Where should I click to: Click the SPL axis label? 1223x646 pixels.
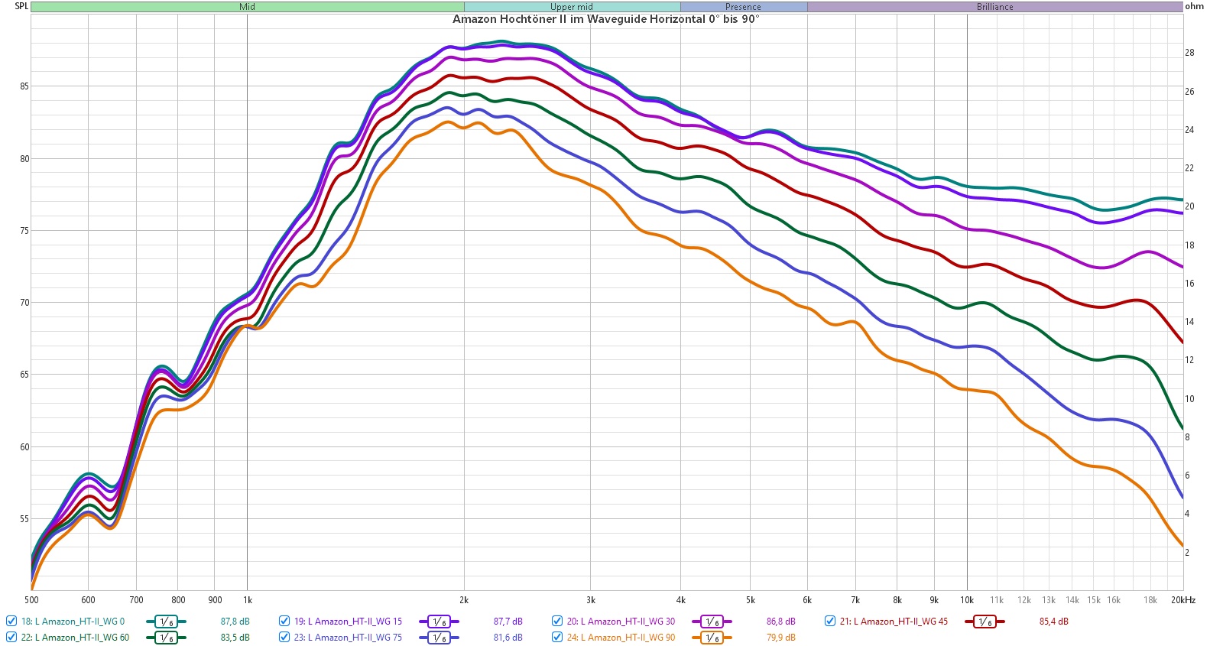coord(21,6)
